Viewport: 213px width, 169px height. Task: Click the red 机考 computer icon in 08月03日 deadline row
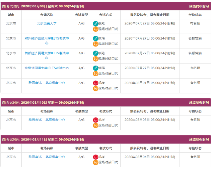[x=95, y=120]
